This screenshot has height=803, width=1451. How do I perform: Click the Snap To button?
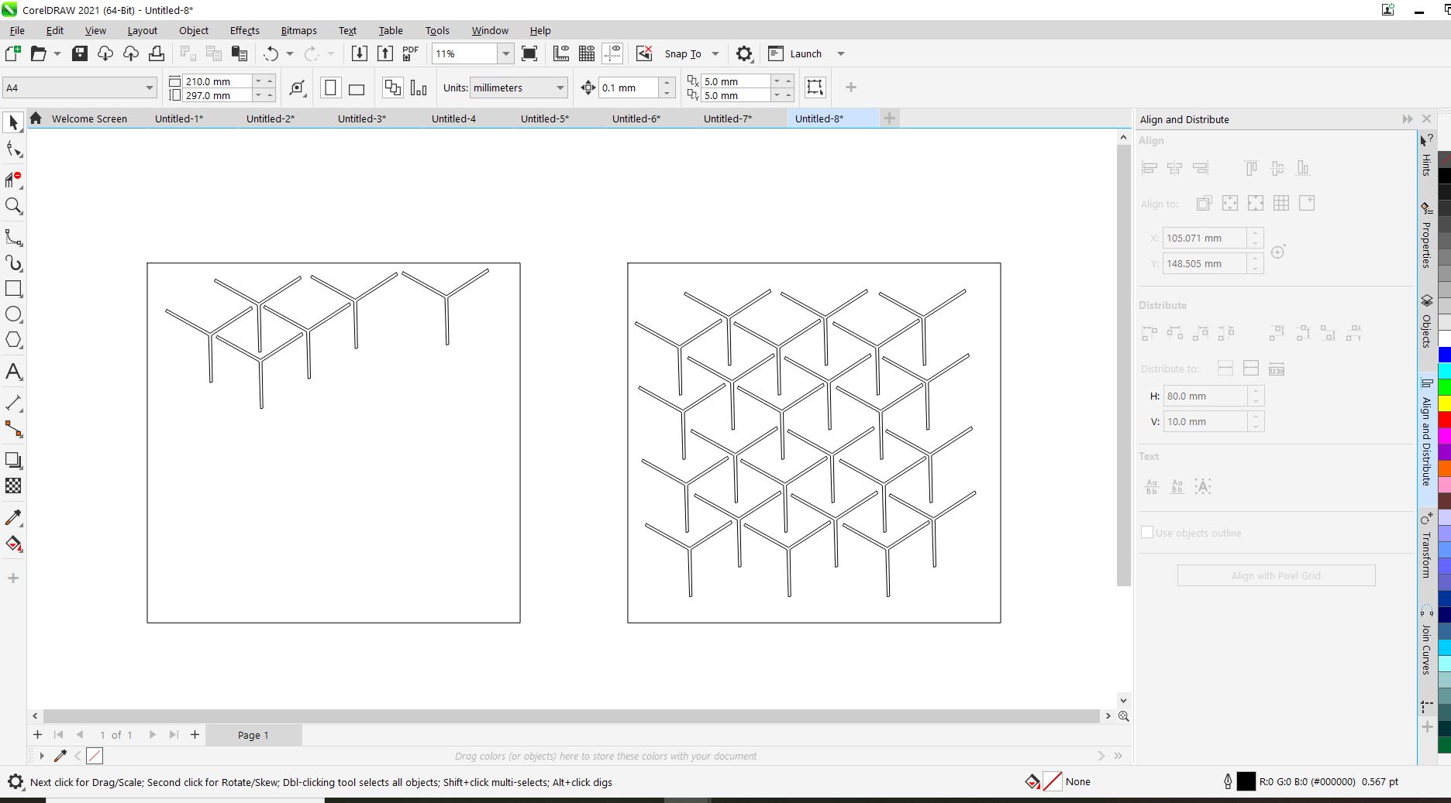(x=682, y=53)
